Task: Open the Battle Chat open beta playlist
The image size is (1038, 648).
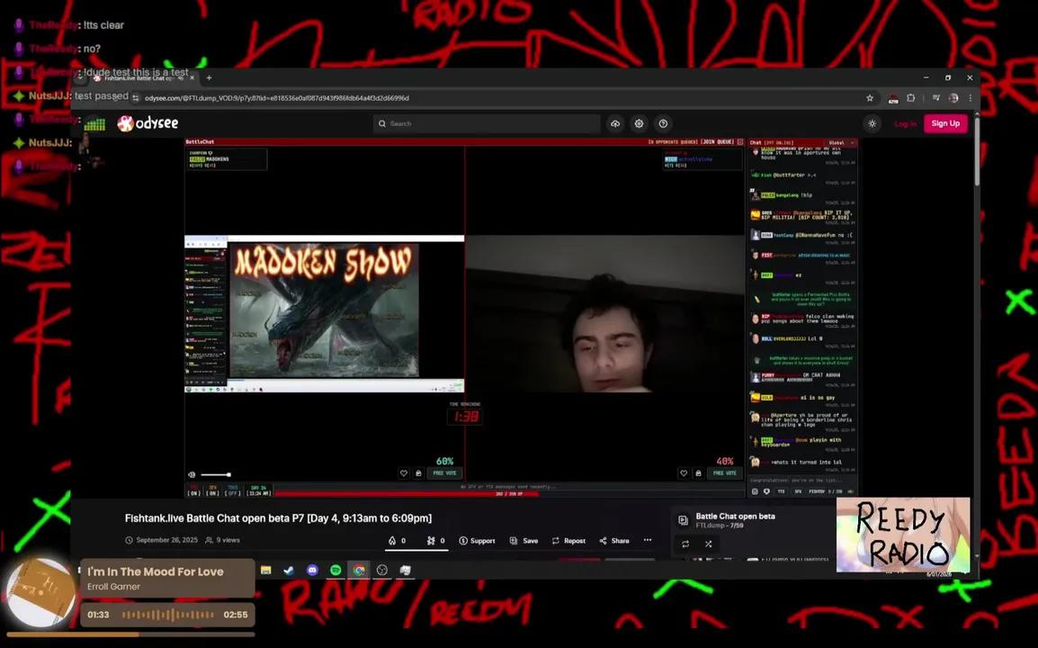Action: 735,516
